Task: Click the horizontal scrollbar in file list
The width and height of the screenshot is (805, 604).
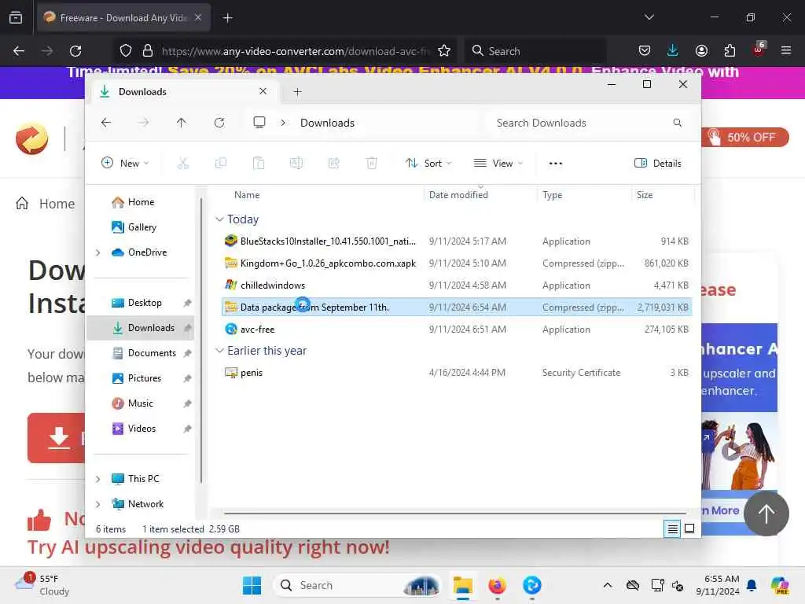Action: coord(455,513)
